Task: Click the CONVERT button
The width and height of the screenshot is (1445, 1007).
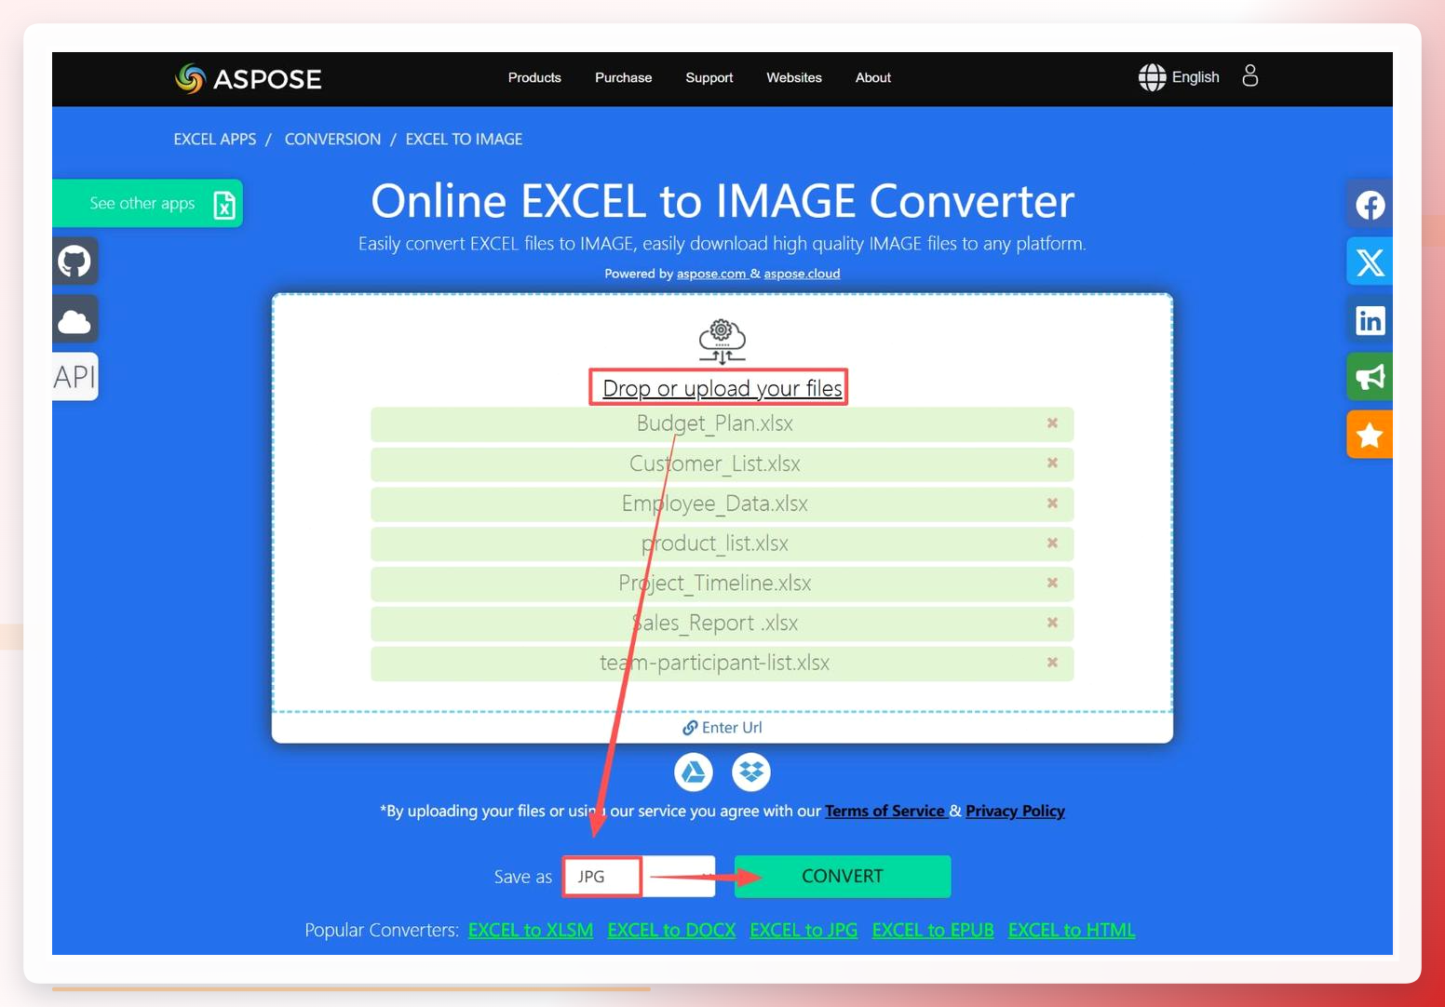Action: 843,877
